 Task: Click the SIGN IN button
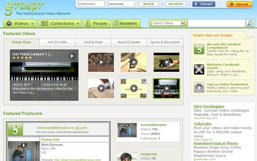(x=148, y=4)
